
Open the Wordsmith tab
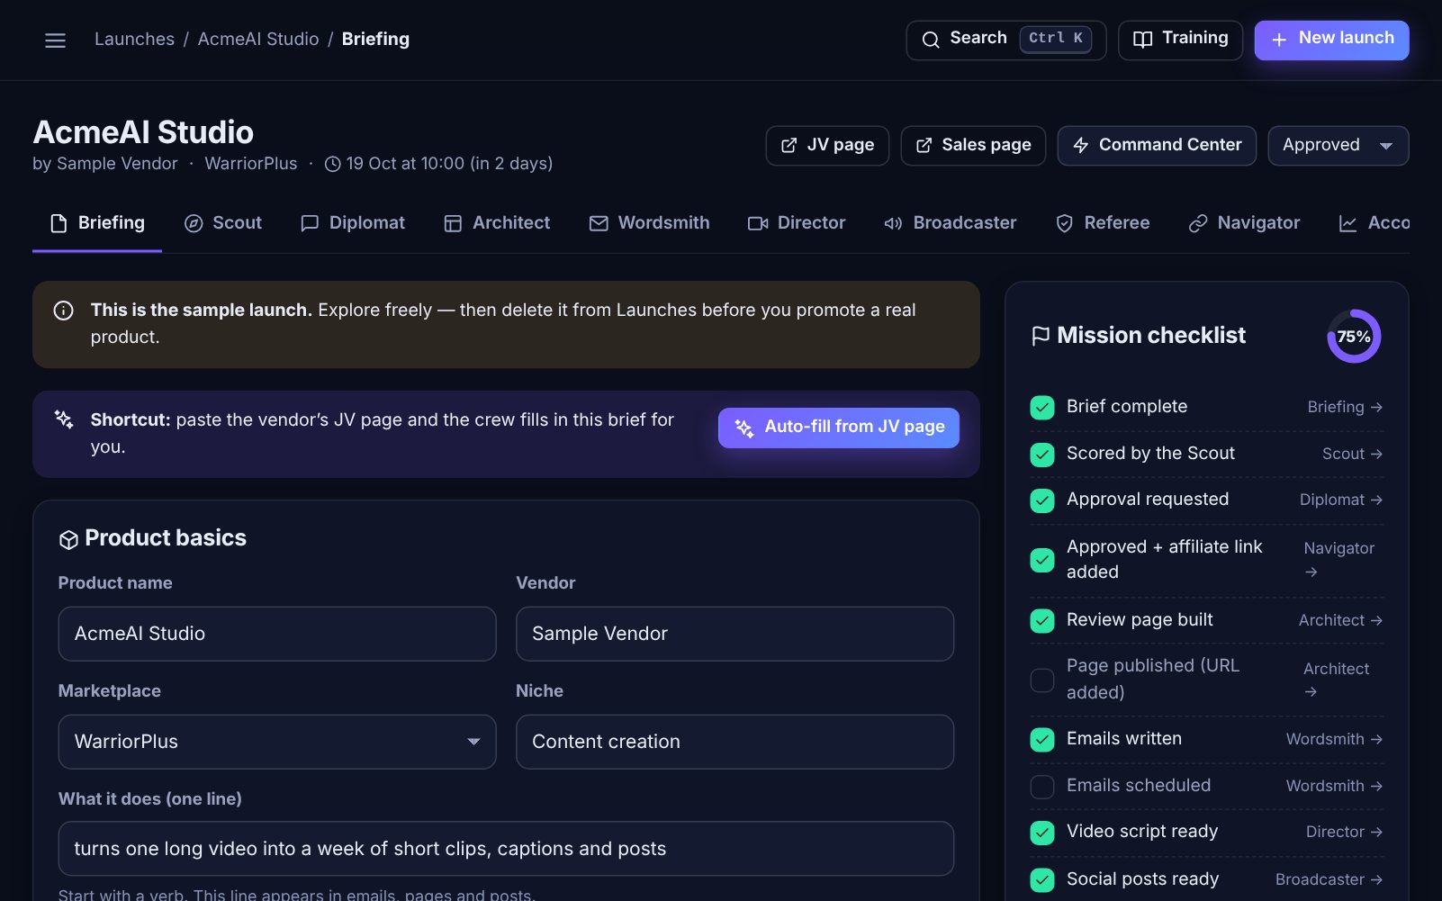click(649, 223)
